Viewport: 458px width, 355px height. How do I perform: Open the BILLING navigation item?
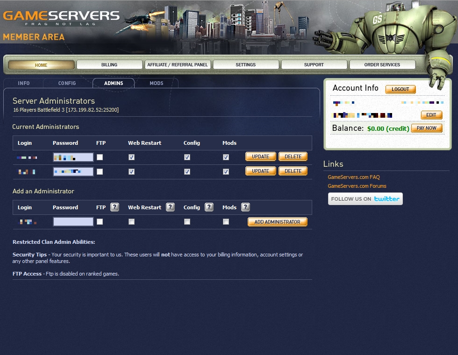[x=109, y=65]
